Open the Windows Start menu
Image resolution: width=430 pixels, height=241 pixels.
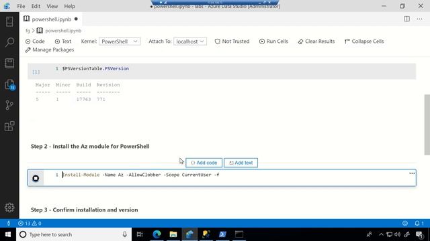8,234
